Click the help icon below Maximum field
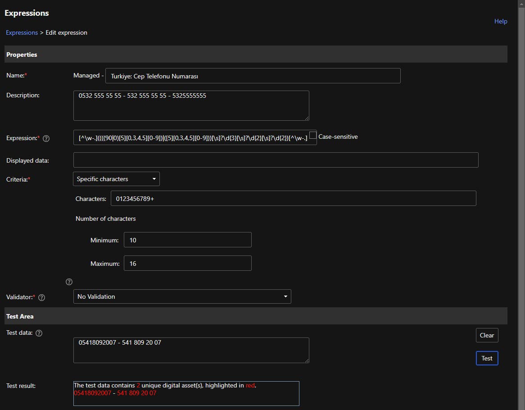The image size is (525, 410). click(x=69, y=282)
